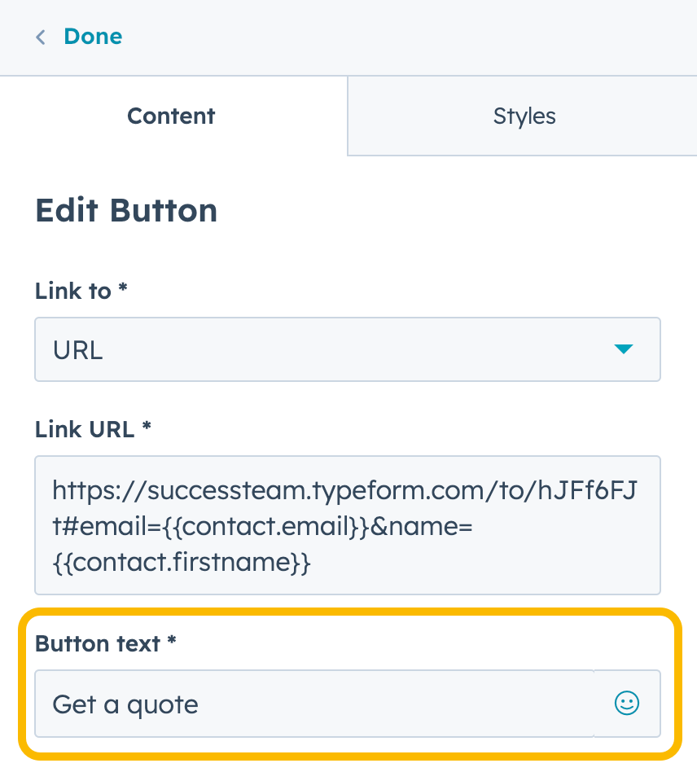The width and height of the screenshot is (697, 772).
Task: Click the Done link
Action: pyautogui.click(x=93, y=37)
